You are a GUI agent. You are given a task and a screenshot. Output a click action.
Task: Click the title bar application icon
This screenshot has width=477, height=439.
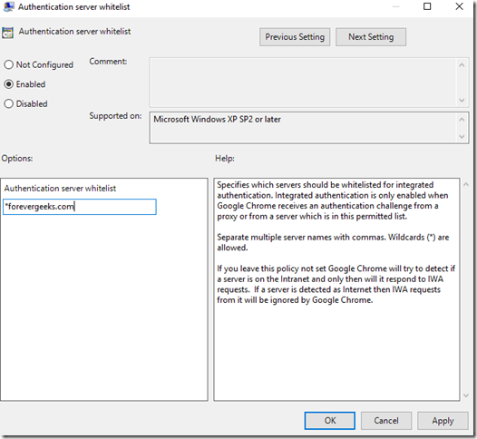[x=8, y=6]
